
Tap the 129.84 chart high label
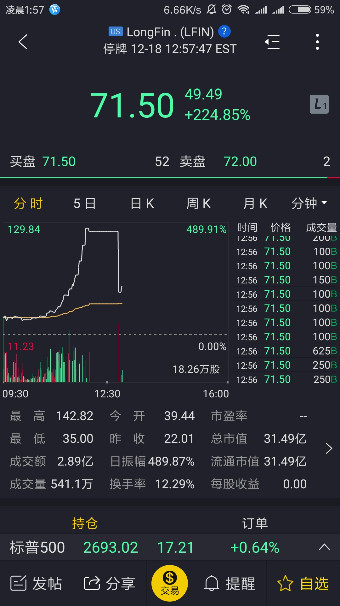(24, 229)
